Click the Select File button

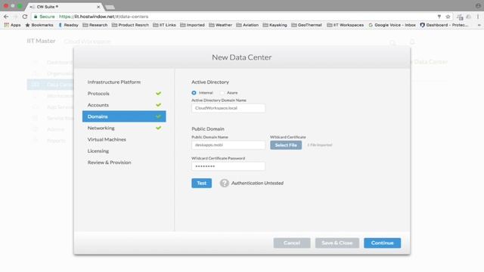[x=286, y=145]
